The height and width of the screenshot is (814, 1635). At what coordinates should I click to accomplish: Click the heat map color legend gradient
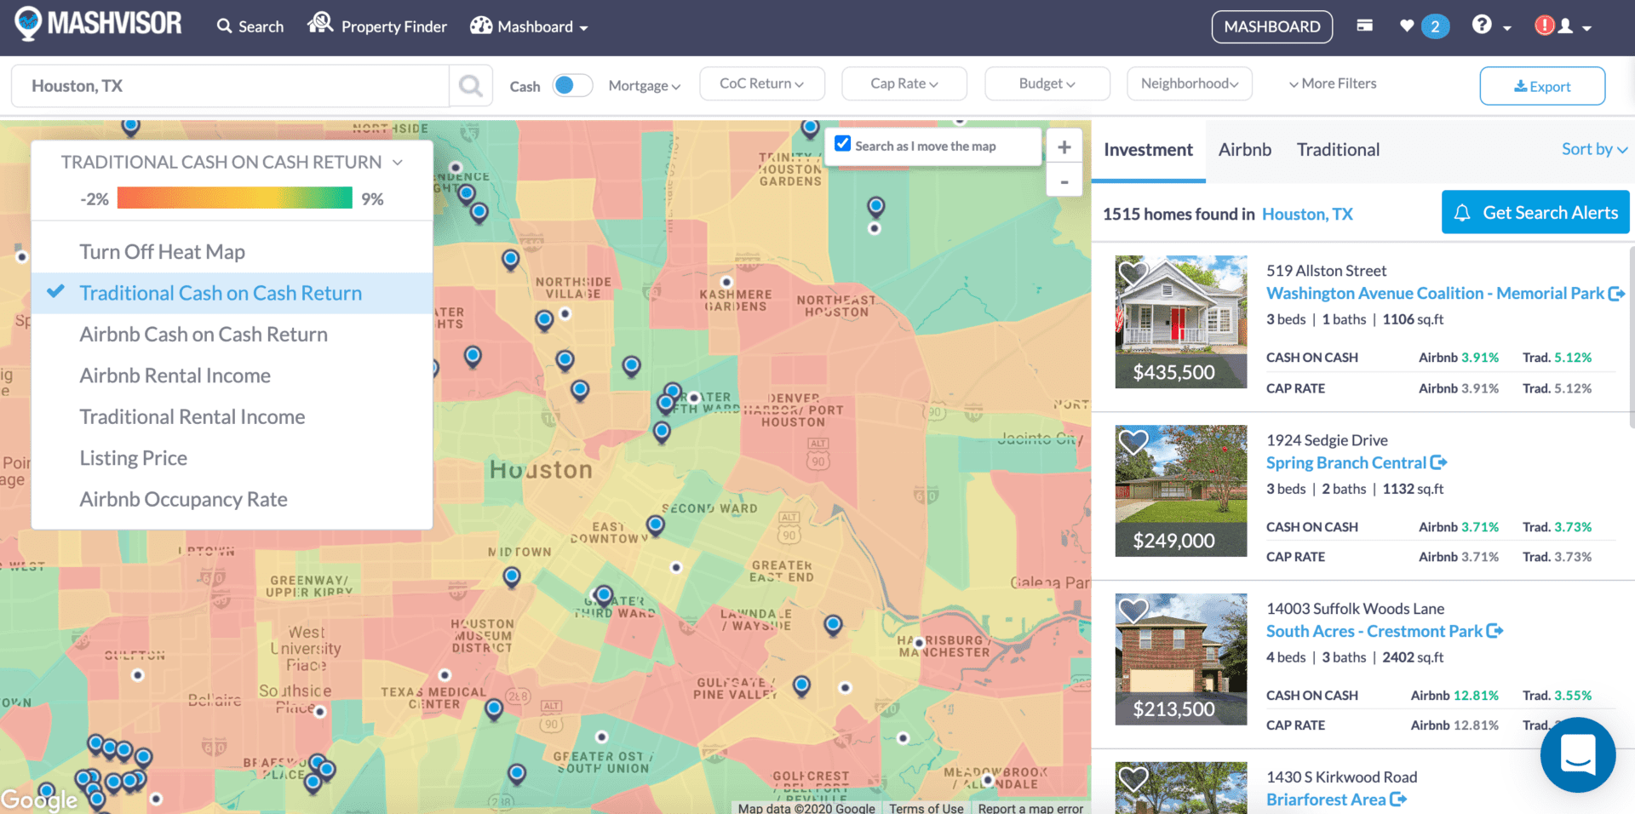tap(235, 198)
